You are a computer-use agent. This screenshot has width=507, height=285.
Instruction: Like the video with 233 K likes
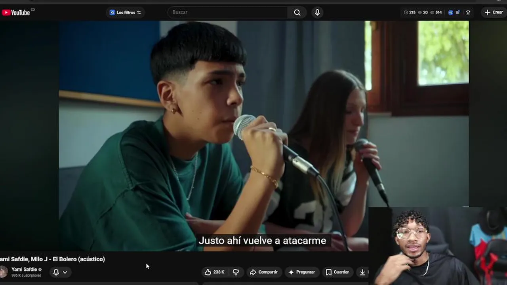(214, 272)
